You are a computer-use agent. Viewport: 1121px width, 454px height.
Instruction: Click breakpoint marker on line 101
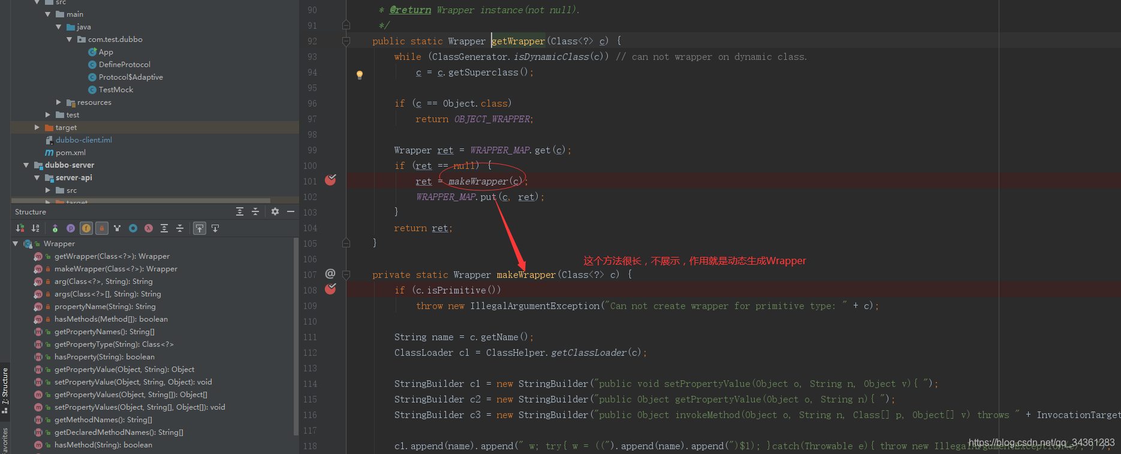point(330,180)
